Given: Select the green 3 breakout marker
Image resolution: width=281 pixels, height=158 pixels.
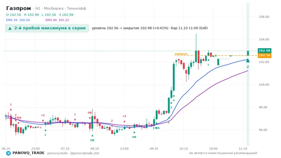Looking at the screenshot, I should click(x=171, y=108).
